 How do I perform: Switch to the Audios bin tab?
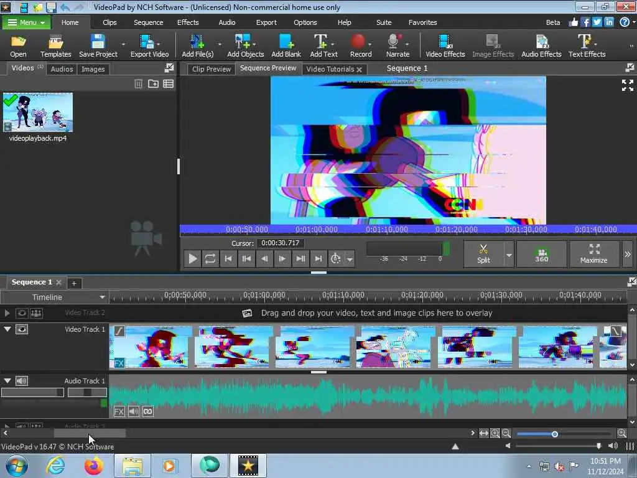pos(62,69)
